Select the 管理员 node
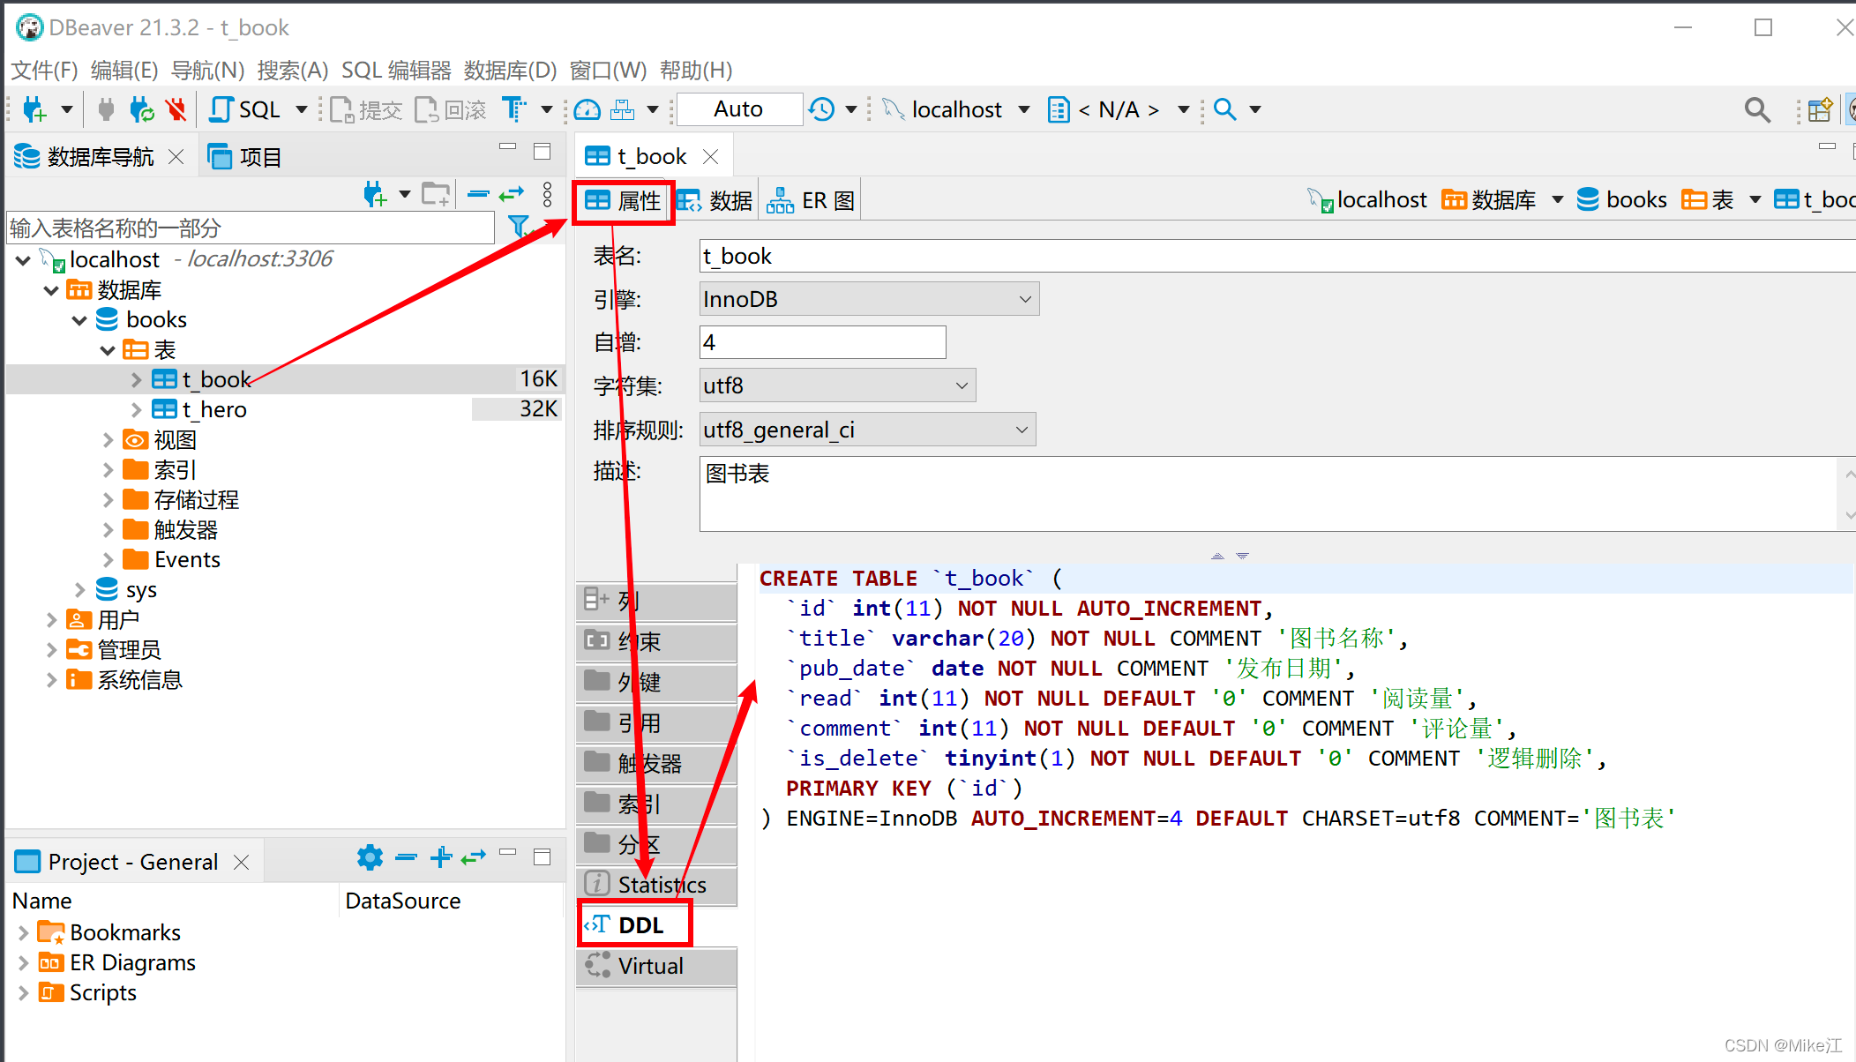 click(x=115, y=650)
